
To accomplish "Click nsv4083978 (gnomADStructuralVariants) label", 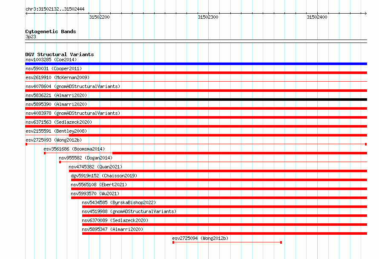I will point(73,113).
